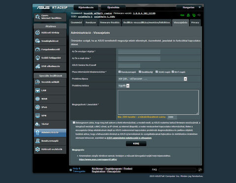The image size is (236, 183).
Task: Click the Küldj submit button
Action: tap(136, 144)
